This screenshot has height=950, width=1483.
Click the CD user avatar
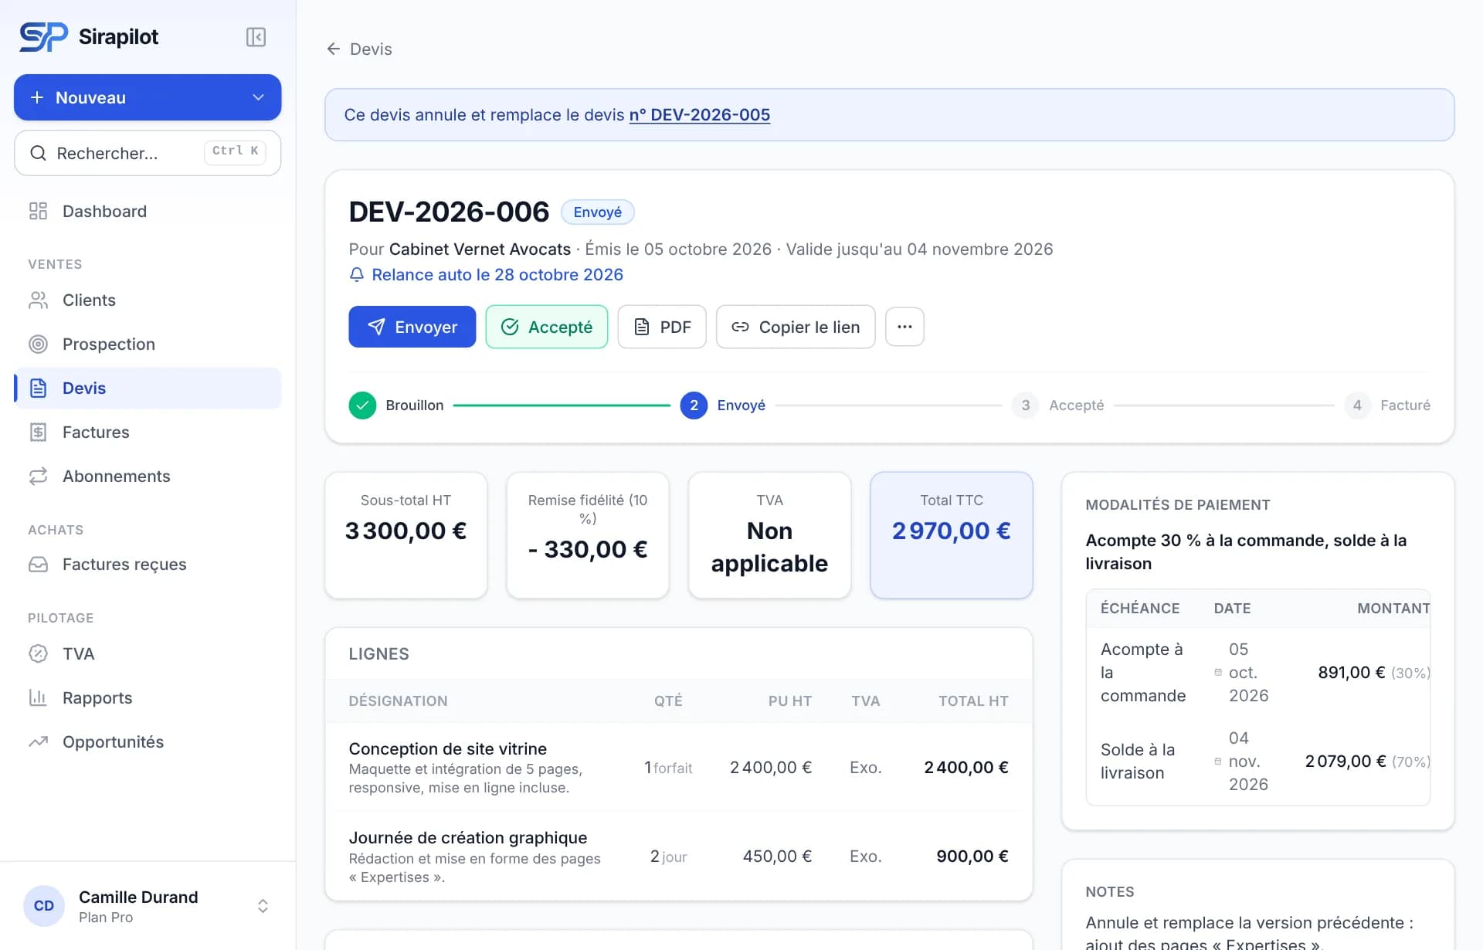(x=44, y=906)
